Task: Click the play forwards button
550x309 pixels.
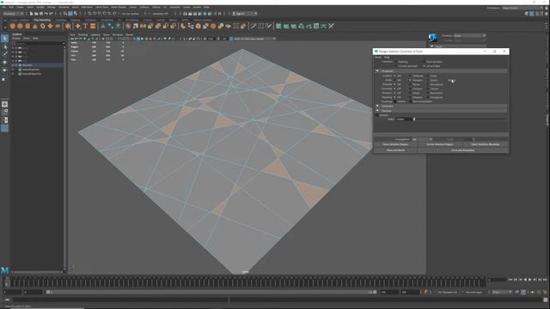Action: click(530, 280)
